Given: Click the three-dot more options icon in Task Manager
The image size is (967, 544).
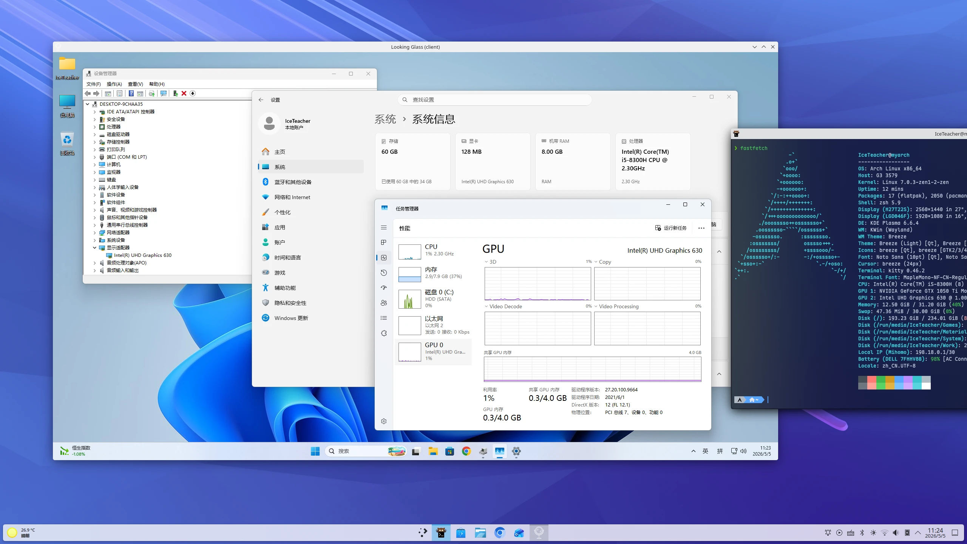Looking at the screenshot, I should coord(701,228).
